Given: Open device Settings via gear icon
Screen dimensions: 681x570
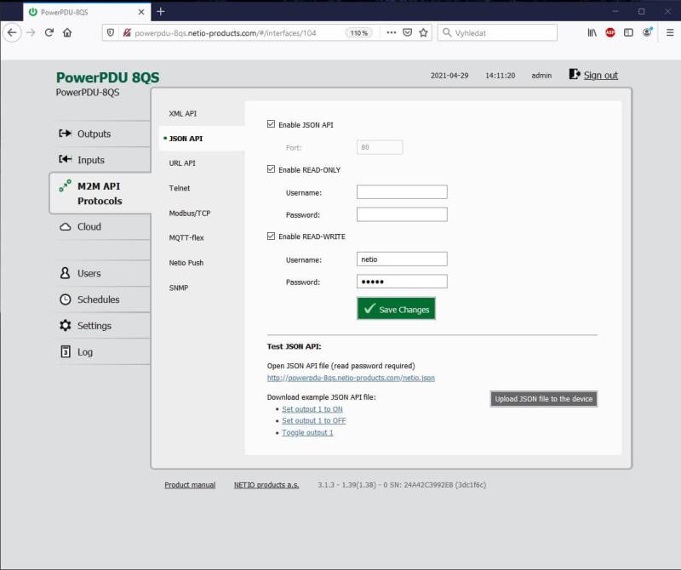Looking at the screenshot, I should coord(64,325).
